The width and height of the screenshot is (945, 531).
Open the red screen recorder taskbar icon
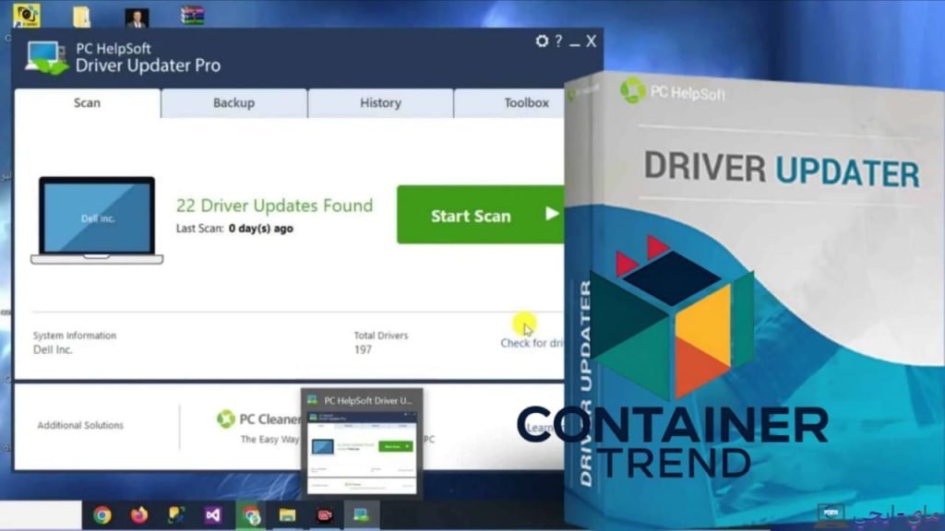pos(324,515)
